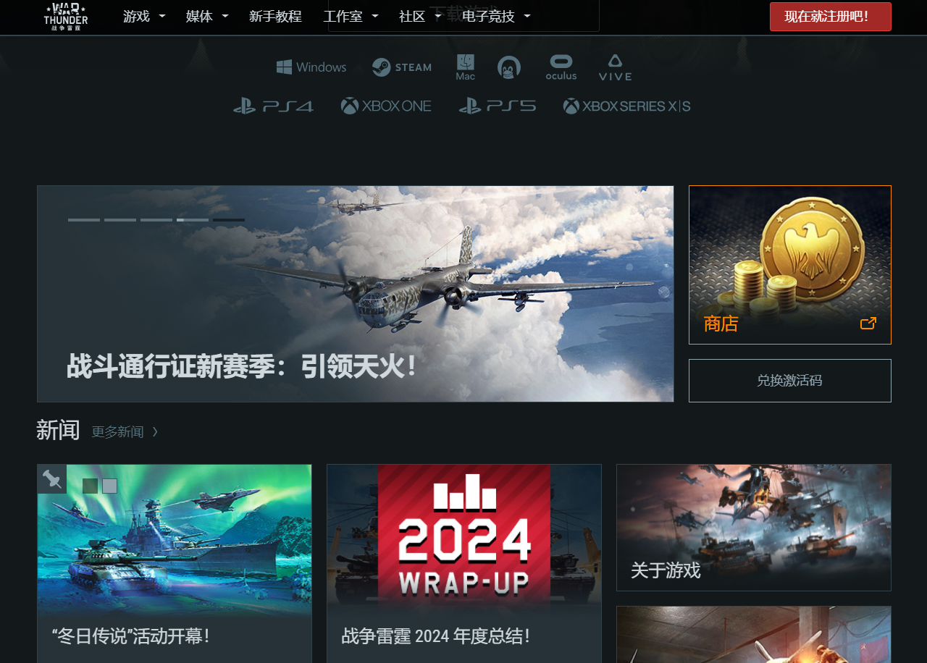Choose the Linux penguin icon
This screenshot has width=927, height=663.
tap(509, 67)
